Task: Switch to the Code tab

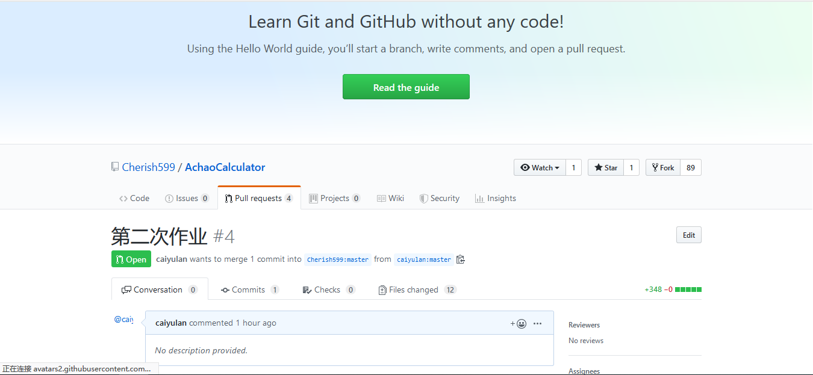Action: pyautogui.click(x=134, y=198)
